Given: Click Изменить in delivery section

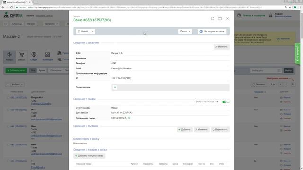Looking at the screenshot, I should (x=202, y=130).
